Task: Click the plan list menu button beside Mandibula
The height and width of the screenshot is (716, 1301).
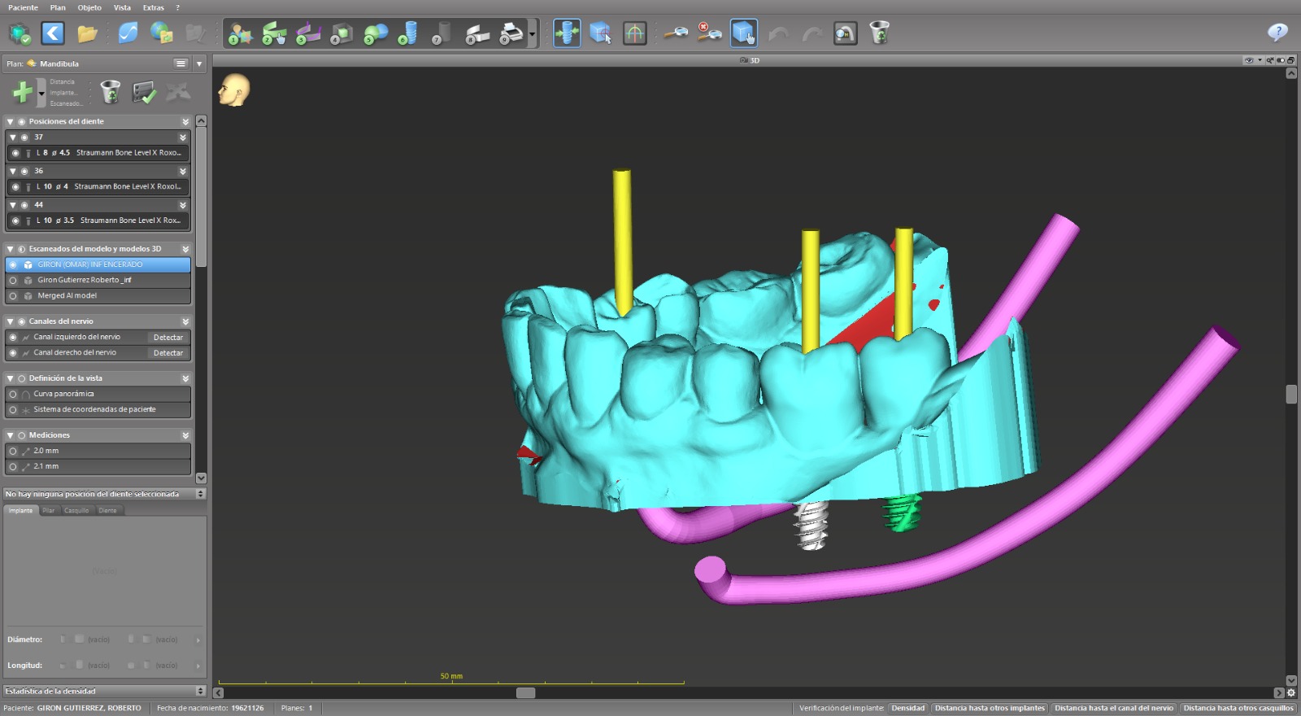Action: click(x=181, y=63)
